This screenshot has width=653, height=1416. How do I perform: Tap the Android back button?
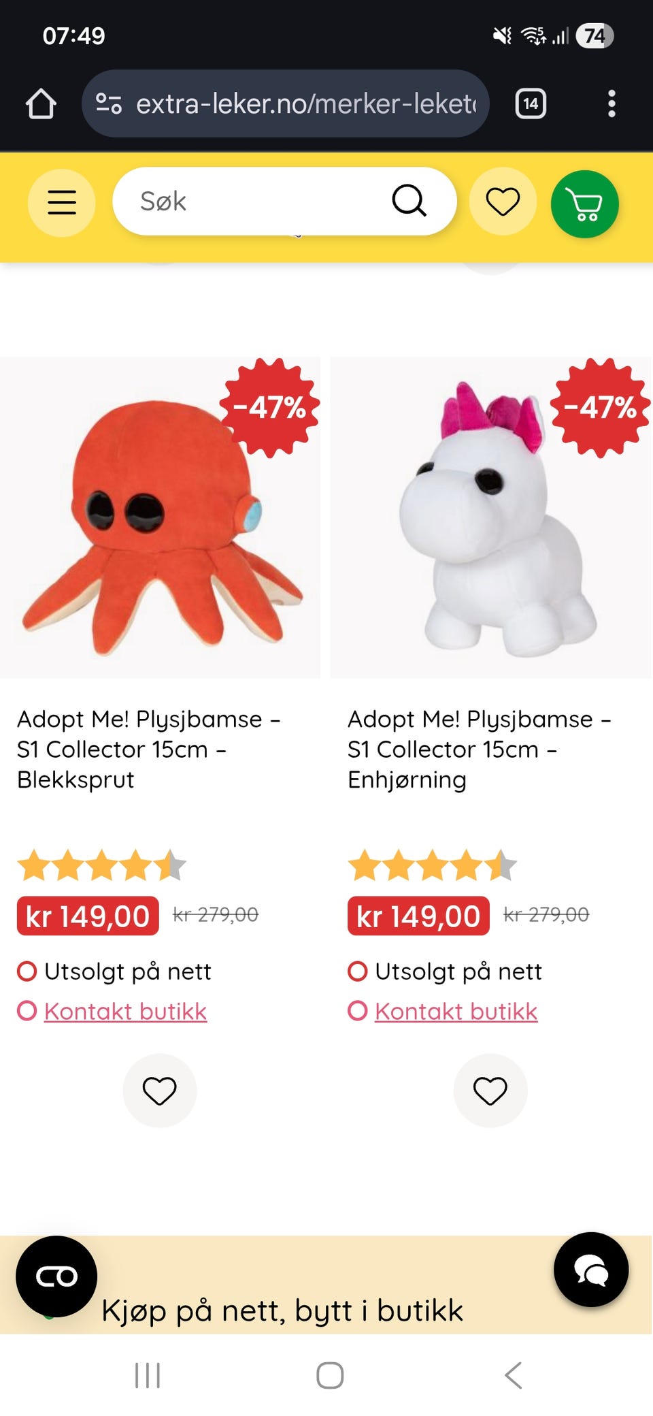[x=514, y=1375]
